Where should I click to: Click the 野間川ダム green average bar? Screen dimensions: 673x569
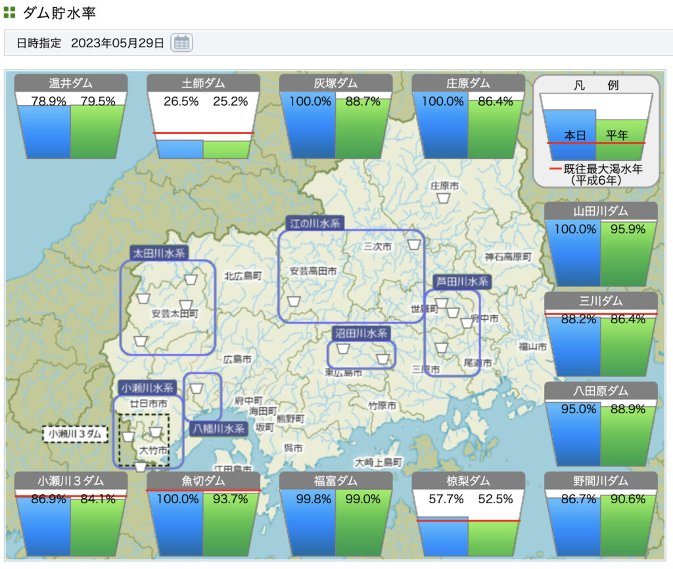(x=628, y=529)
